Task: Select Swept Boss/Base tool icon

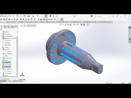Action: tap(7, 19)
